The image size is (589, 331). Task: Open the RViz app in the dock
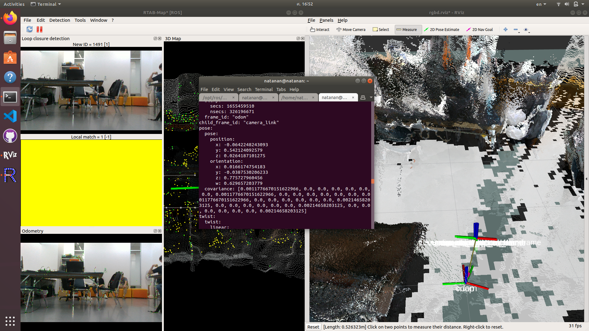pos(10,155)
